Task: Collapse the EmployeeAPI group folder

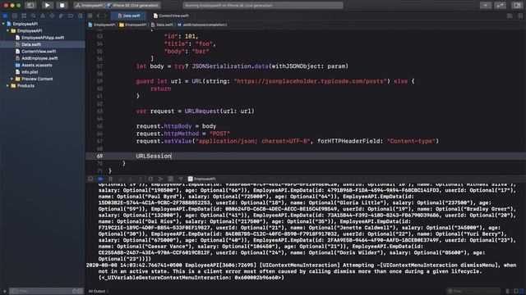Action: (7, 31)
